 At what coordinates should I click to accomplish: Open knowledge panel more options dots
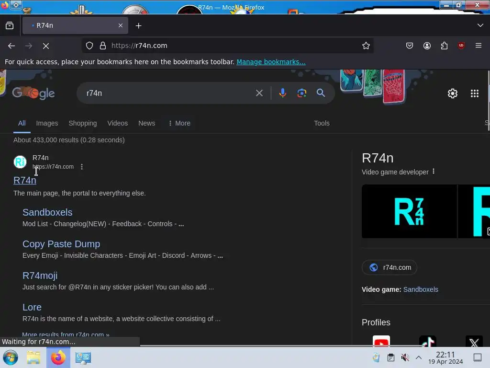pos(434,172)
